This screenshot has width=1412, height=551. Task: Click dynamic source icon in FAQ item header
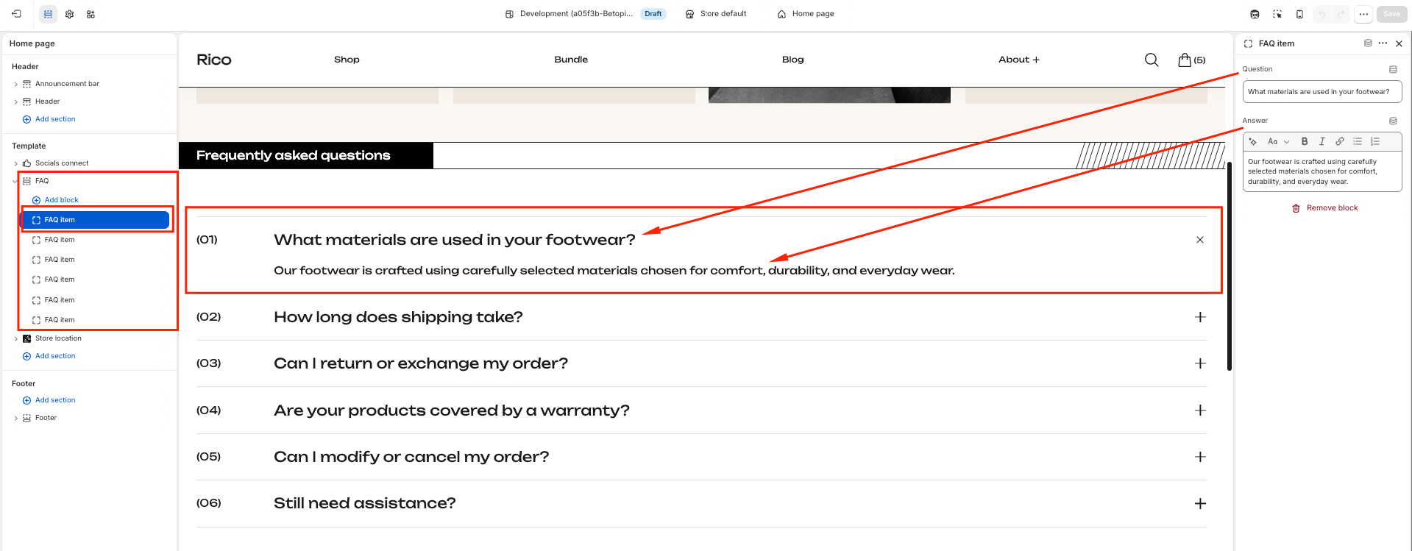tap(1368, 43)
